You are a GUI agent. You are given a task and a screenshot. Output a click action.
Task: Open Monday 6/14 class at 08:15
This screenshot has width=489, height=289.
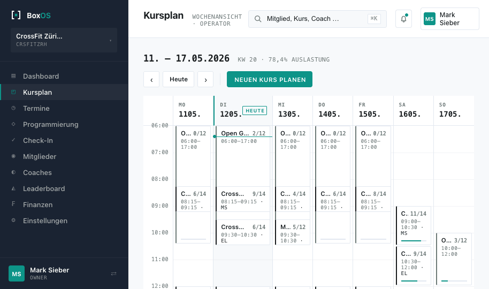(x=193, y=199)
